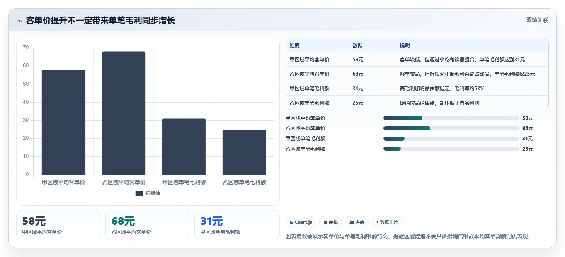Click the 25元 cell in the table
Viewport: 565px width, 257px height.
coord(358,103)
